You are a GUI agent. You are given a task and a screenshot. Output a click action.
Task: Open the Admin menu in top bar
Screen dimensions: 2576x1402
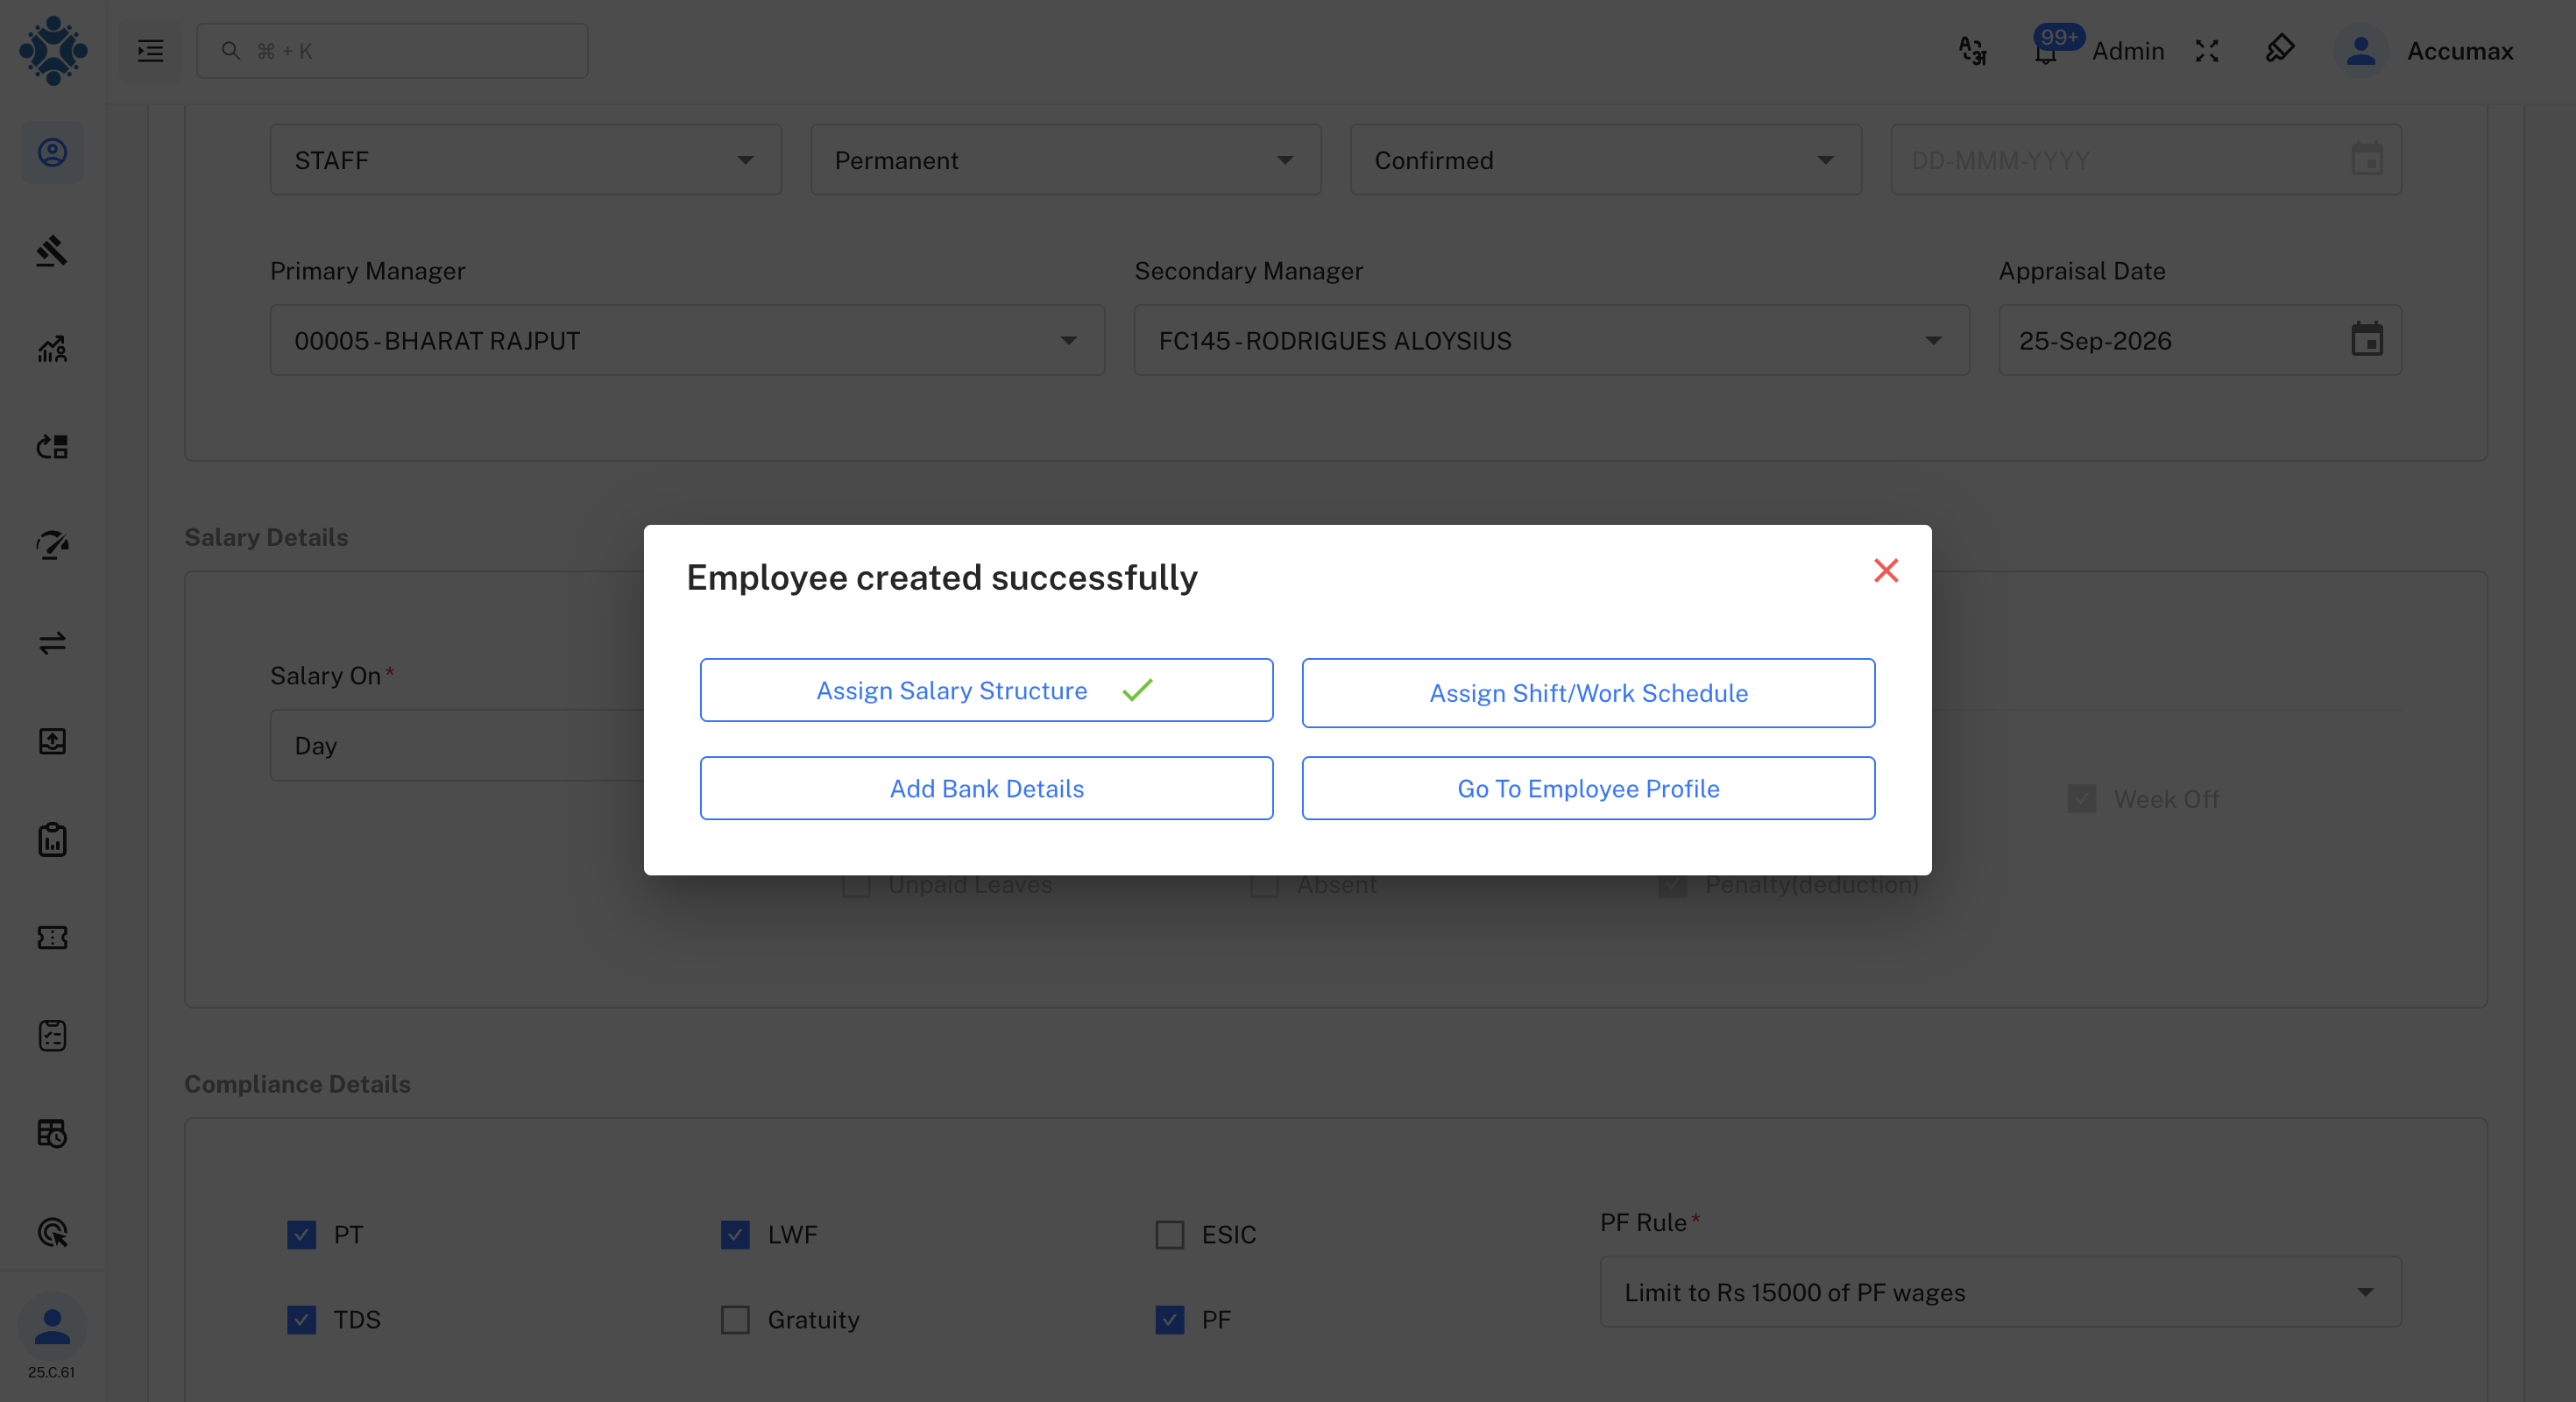pos(2128,50)
